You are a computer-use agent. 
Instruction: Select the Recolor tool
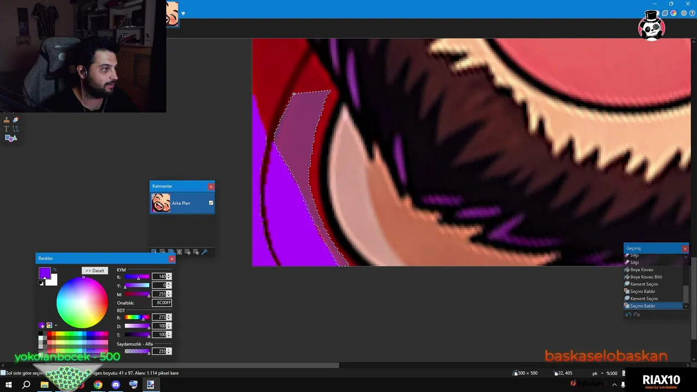pyautogui.click(x=15, y=120)
